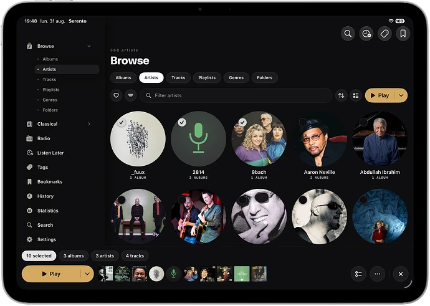Click the Statistics sidebar icon
The image size is (430, 306).
coord(29,211)
